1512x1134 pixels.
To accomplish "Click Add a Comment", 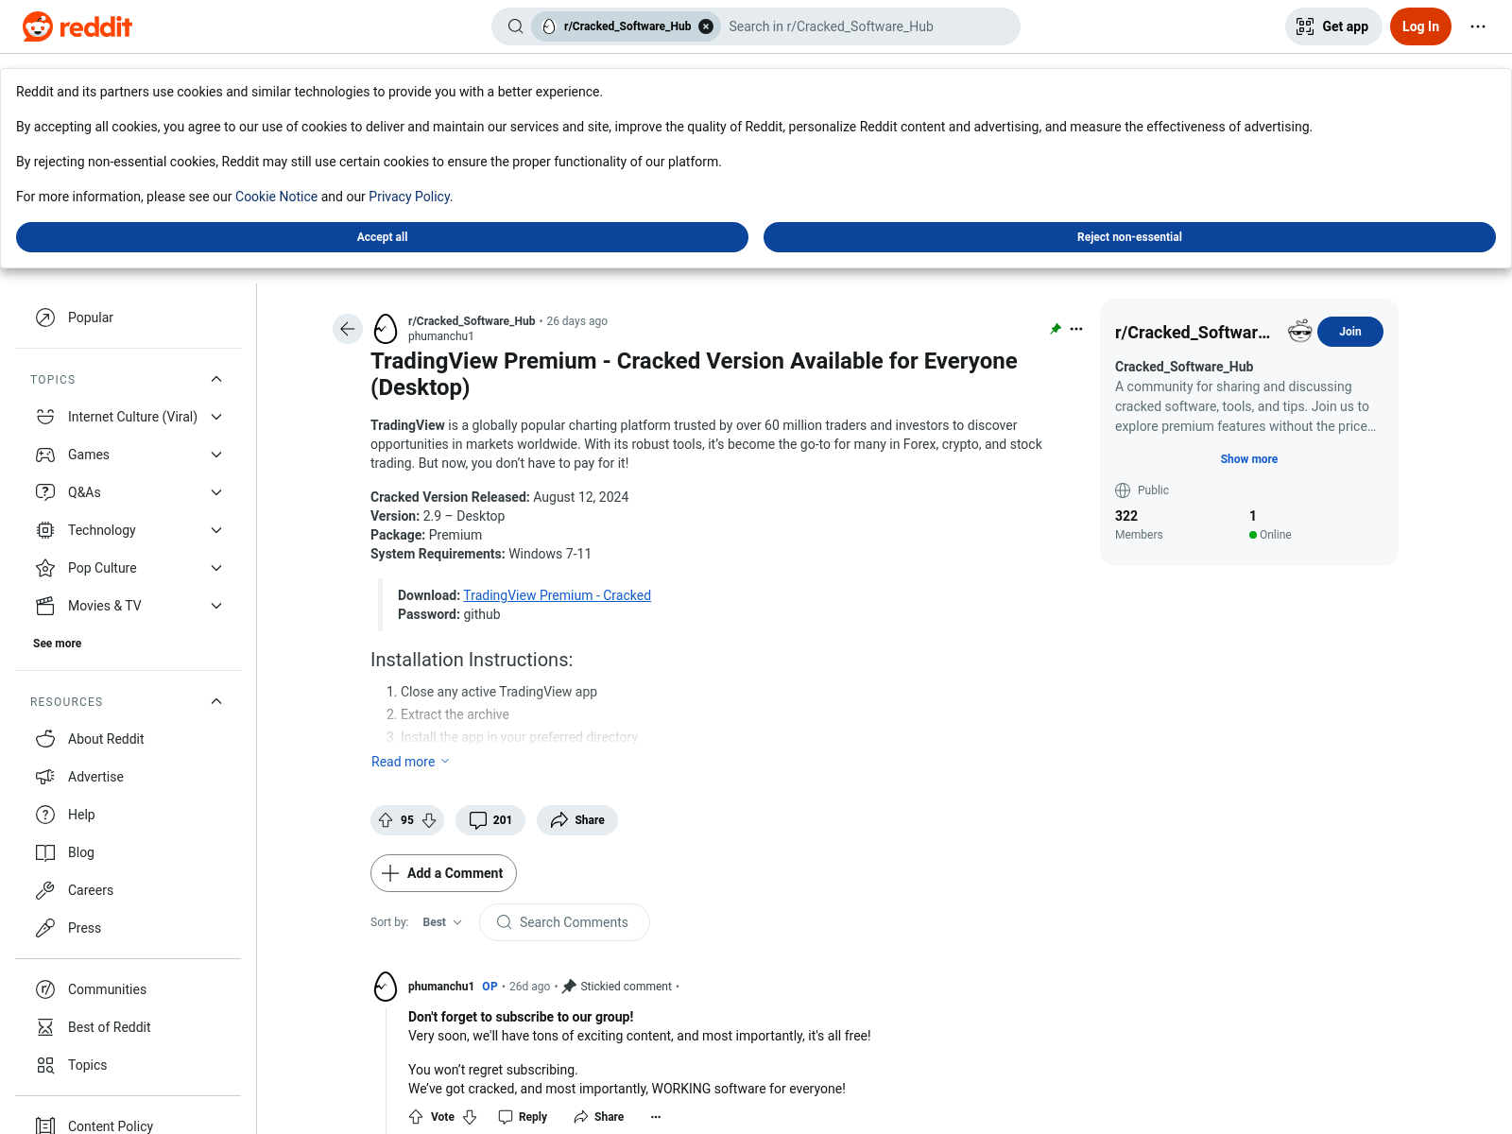I will point(443,873).
